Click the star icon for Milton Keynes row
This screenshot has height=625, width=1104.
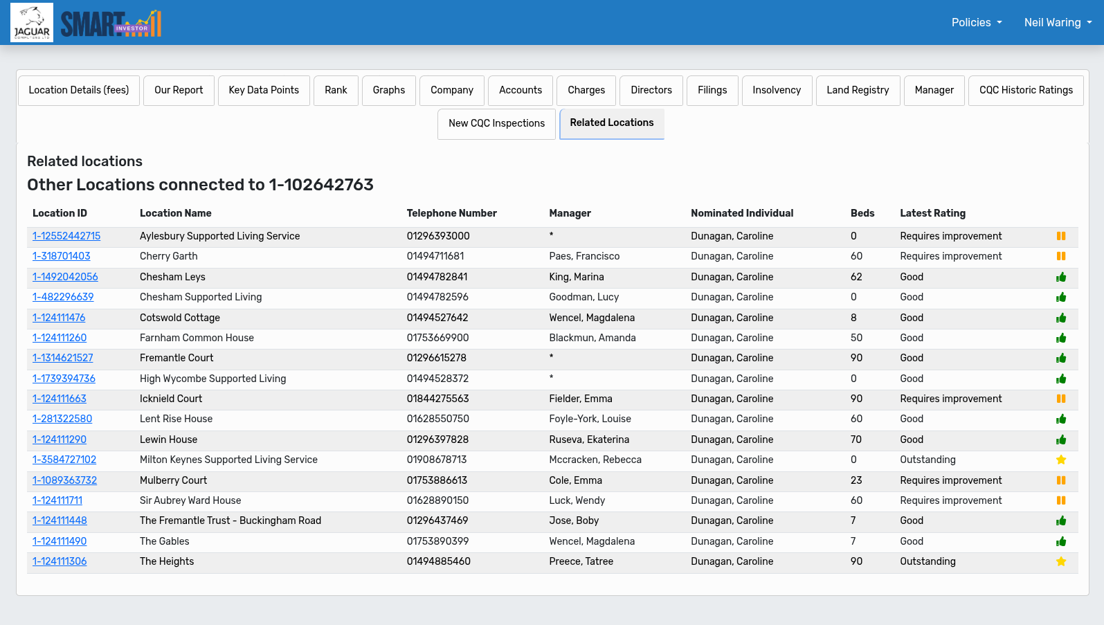tap(1060, 460)
